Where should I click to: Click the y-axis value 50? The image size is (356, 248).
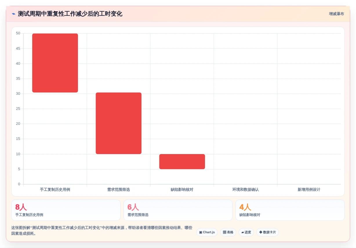coord(18,33)
